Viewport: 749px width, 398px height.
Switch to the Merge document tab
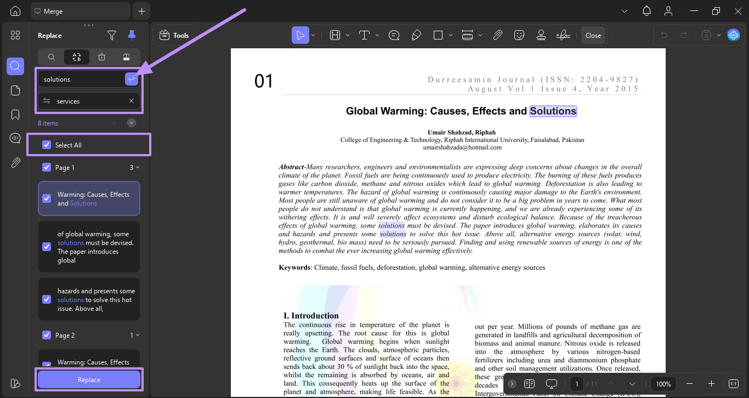pos(81,11)
